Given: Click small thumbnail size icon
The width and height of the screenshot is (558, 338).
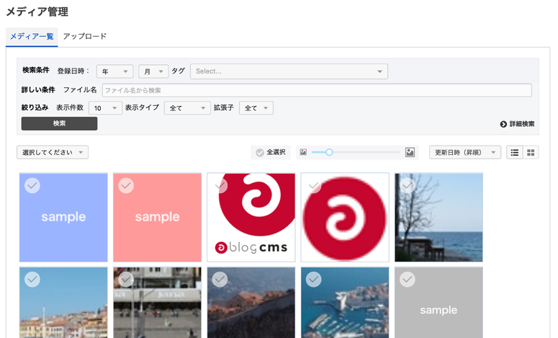Looking at the screenshot, I should (x=303, y=152).
